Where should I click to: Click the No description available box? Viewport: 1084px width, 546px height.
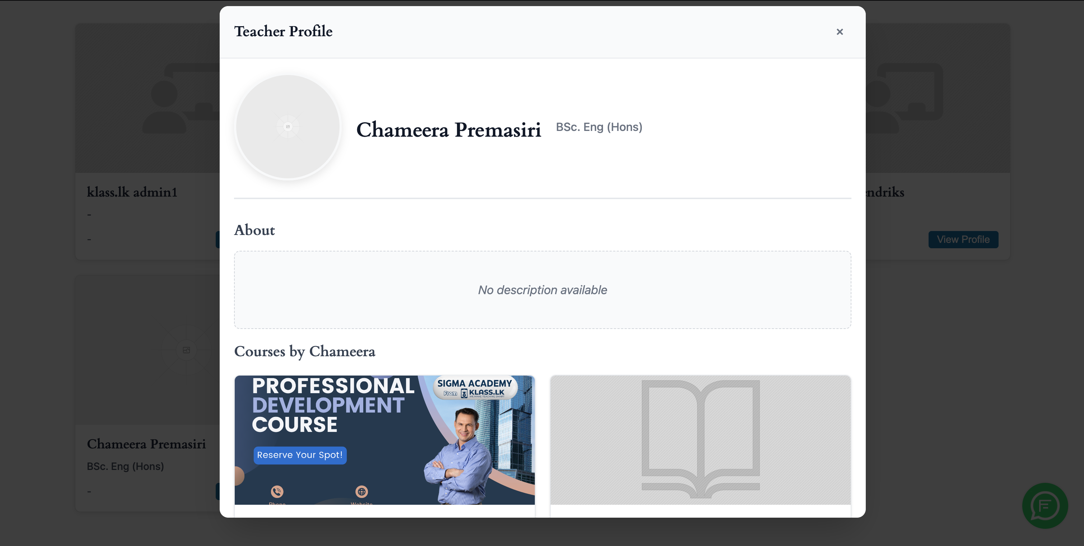pos(542,290)
